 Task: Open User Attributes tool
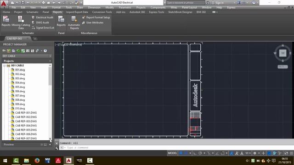tap(93, 22)
